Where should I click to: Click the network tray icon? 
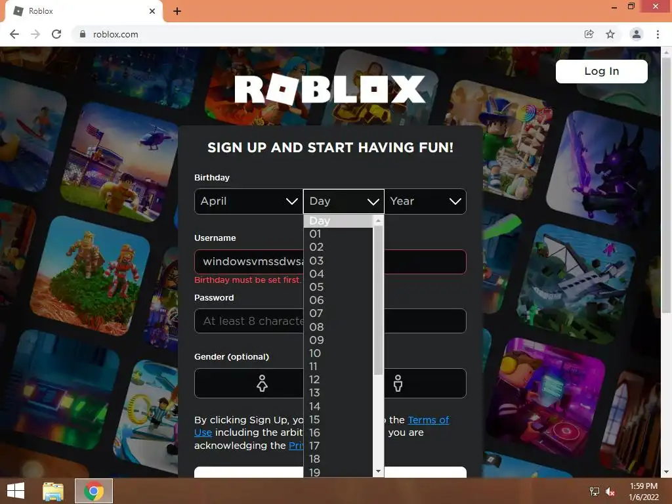(595, 491)
